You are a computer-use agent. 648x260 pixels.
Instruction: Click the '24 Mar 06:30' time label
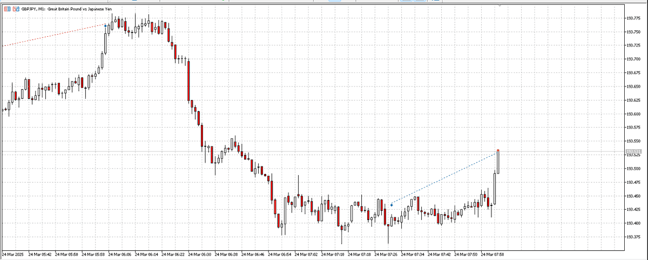pos(199,254)
